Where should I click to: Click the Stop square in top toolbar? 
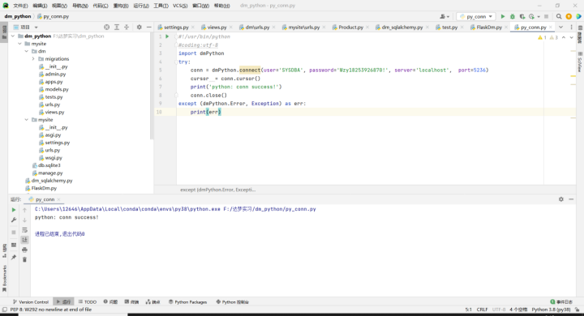click(x=546, y=16)
